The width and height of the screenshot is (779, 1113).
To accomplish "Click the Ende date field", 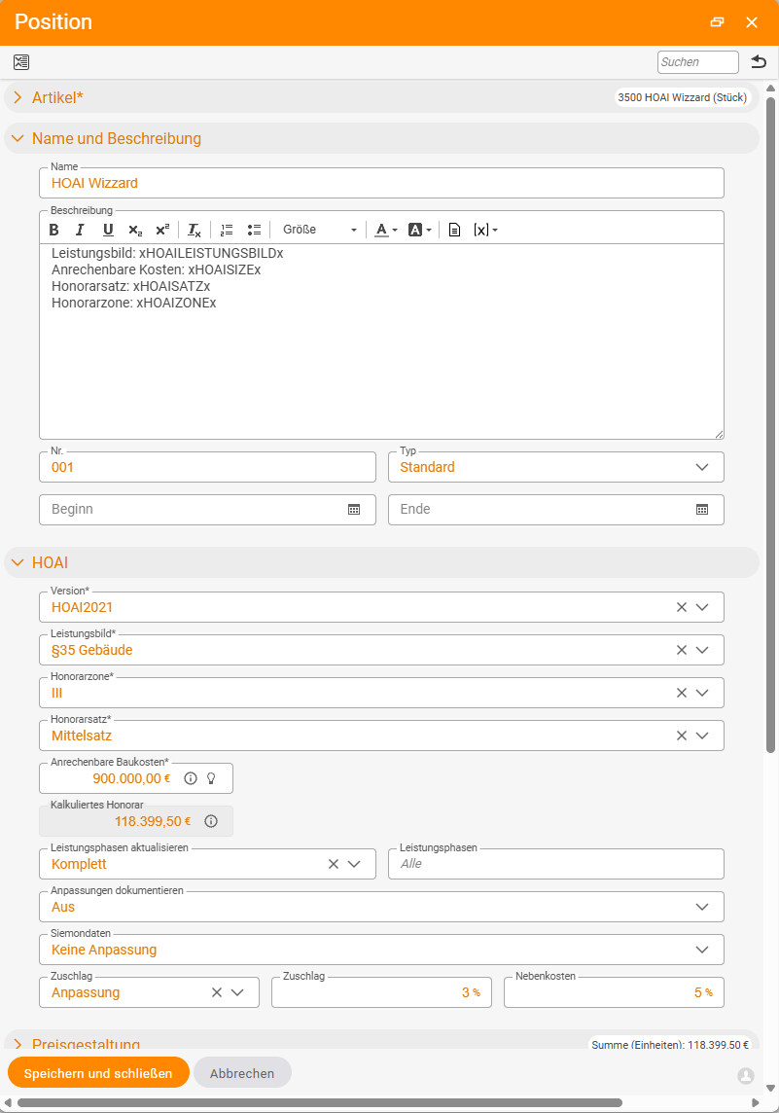I will (556, 510).
